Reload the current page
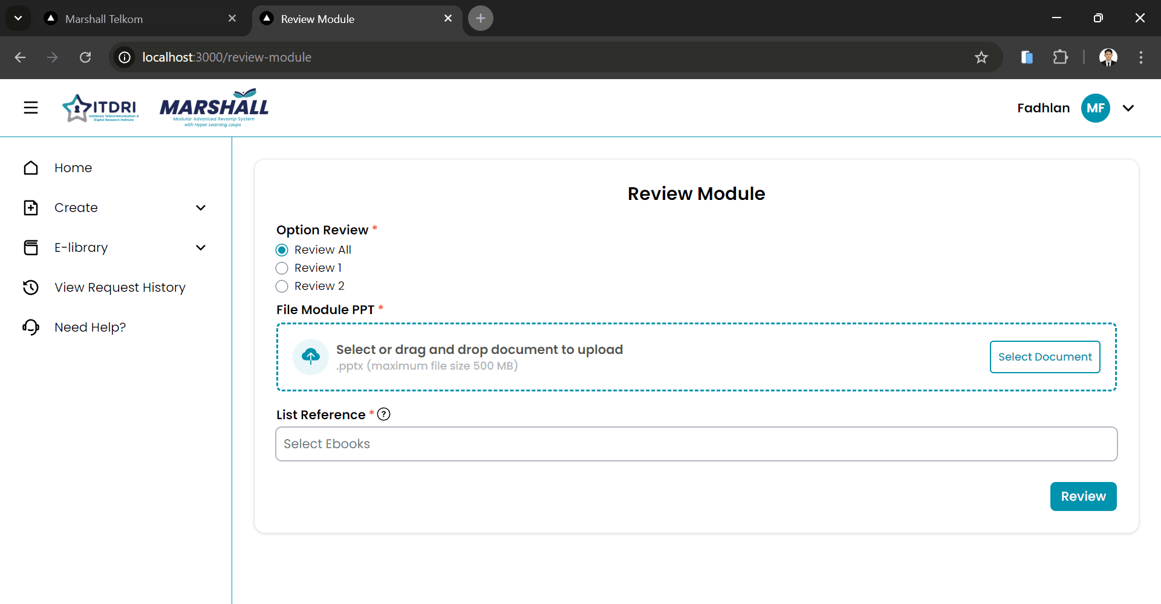Image resolution: width=1161 pixels, height=604 pixels. coord(85,57)
